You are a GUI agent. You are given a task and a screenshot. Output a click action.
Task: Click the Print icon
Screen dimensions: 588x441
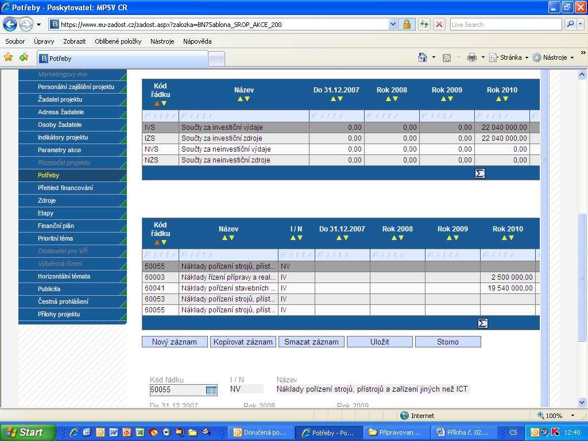(472, 57)
